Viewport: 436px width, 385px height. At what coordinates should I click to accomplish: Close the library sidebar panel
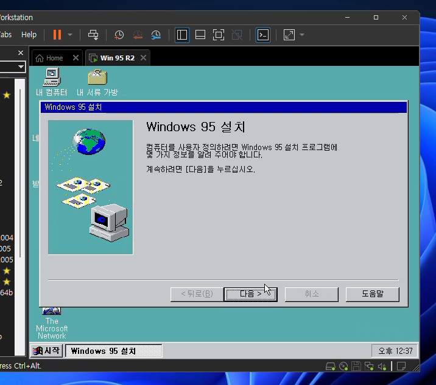[21, 52]
